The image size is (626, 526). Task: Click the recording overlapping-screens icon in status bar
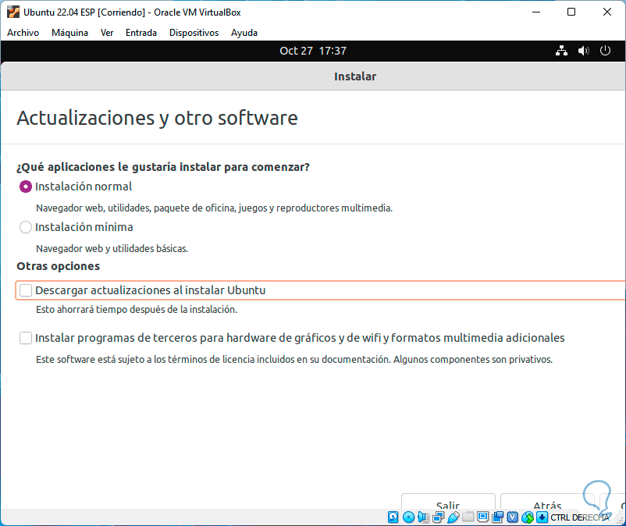pos(497,517)
